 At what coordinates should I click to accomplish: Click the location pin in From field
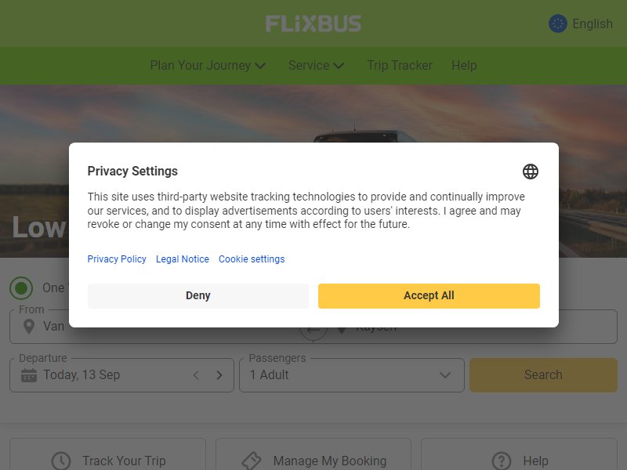point(29,327)
